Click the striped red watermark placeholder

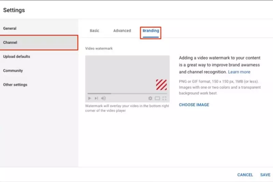tap(161, 85)
